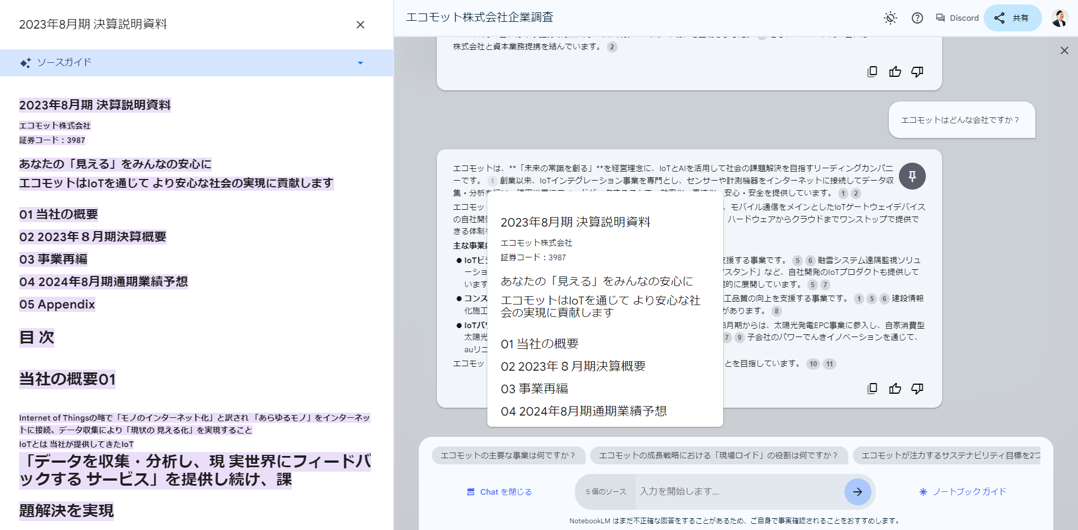Click citation 10 at end of answer
This screenshot has height=530, width=1078.
click(814, 364)
